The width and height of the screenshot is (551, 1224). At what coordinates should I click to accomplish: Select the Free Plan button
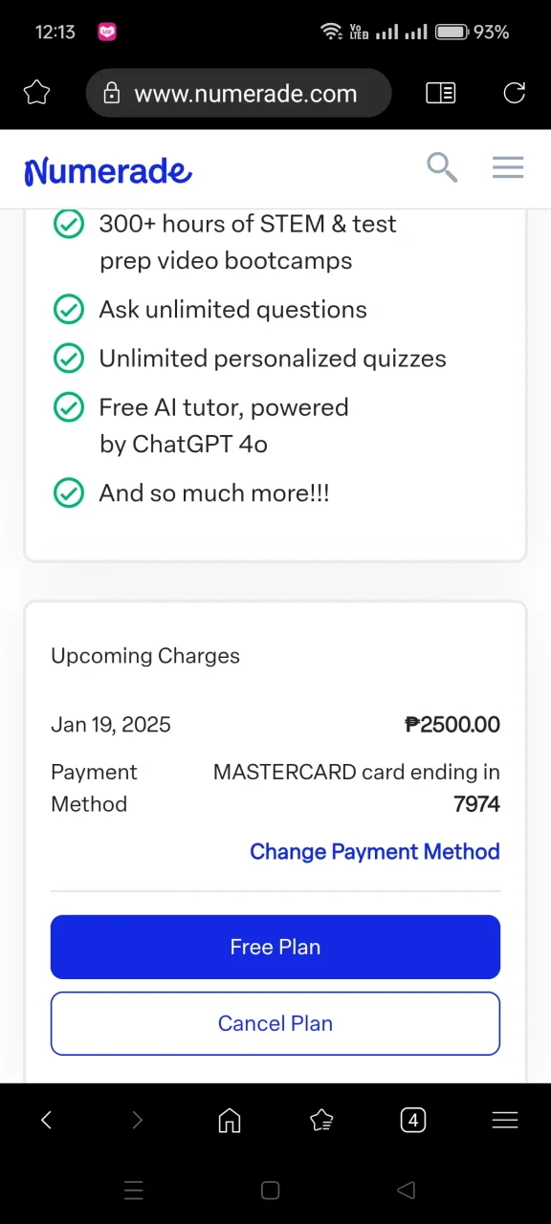[275, 947]
